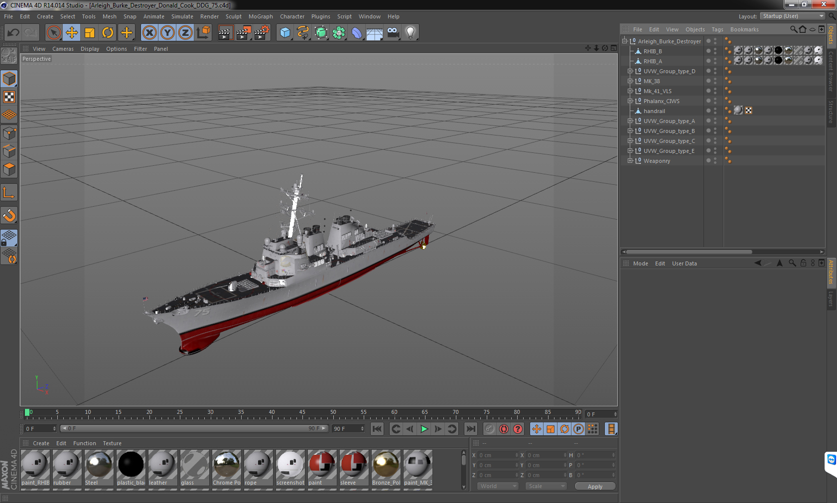This screenshot has width=837, height=503.
Task: Open the Content Browser side tab
Action: pos(831,71)
